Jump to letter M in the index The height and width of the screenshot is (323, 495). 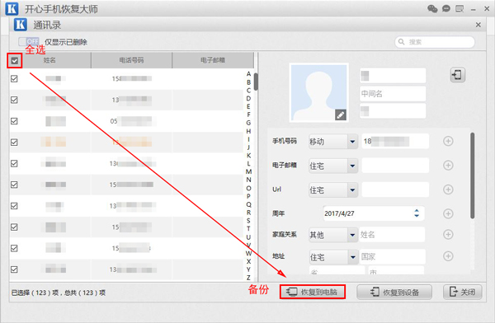(249, 171)
